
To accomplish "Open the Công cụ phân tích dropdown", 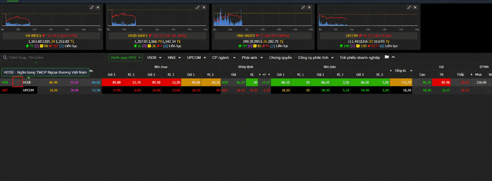I will tap(316, 58).
